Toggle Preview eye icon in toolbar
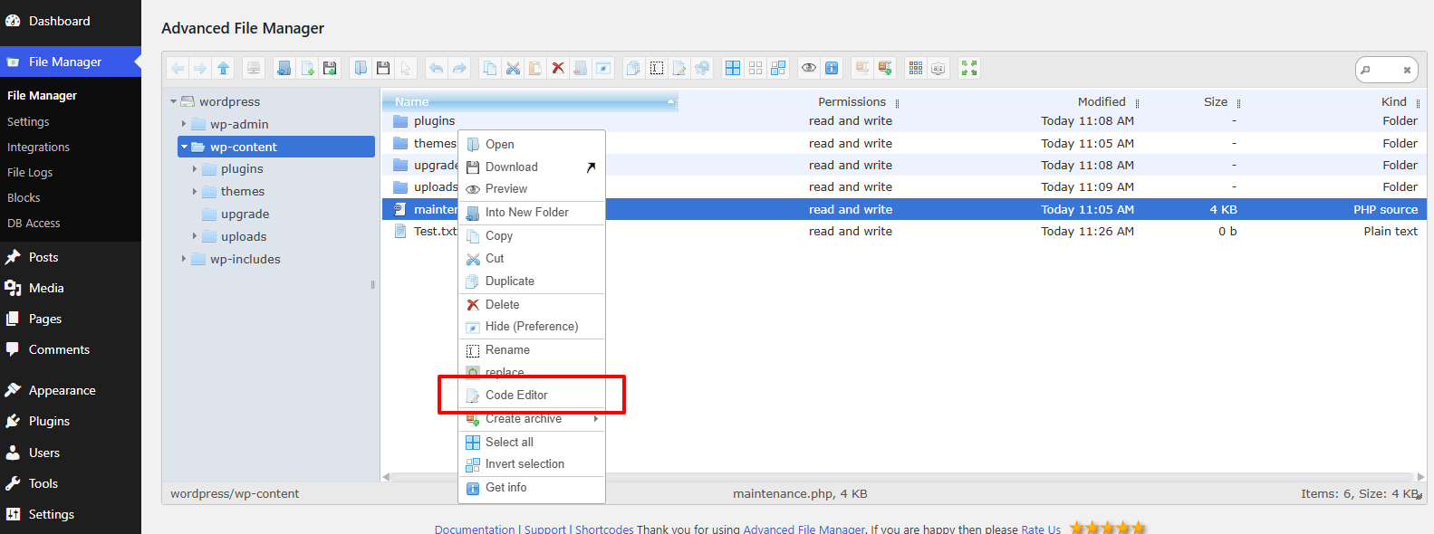 click(809, 68)
